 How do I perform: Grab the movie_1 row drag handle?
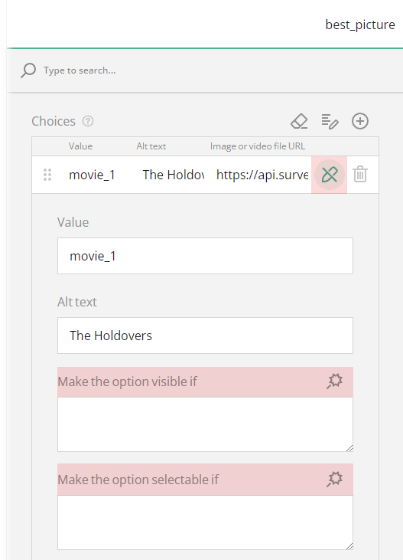pos(47,175)
